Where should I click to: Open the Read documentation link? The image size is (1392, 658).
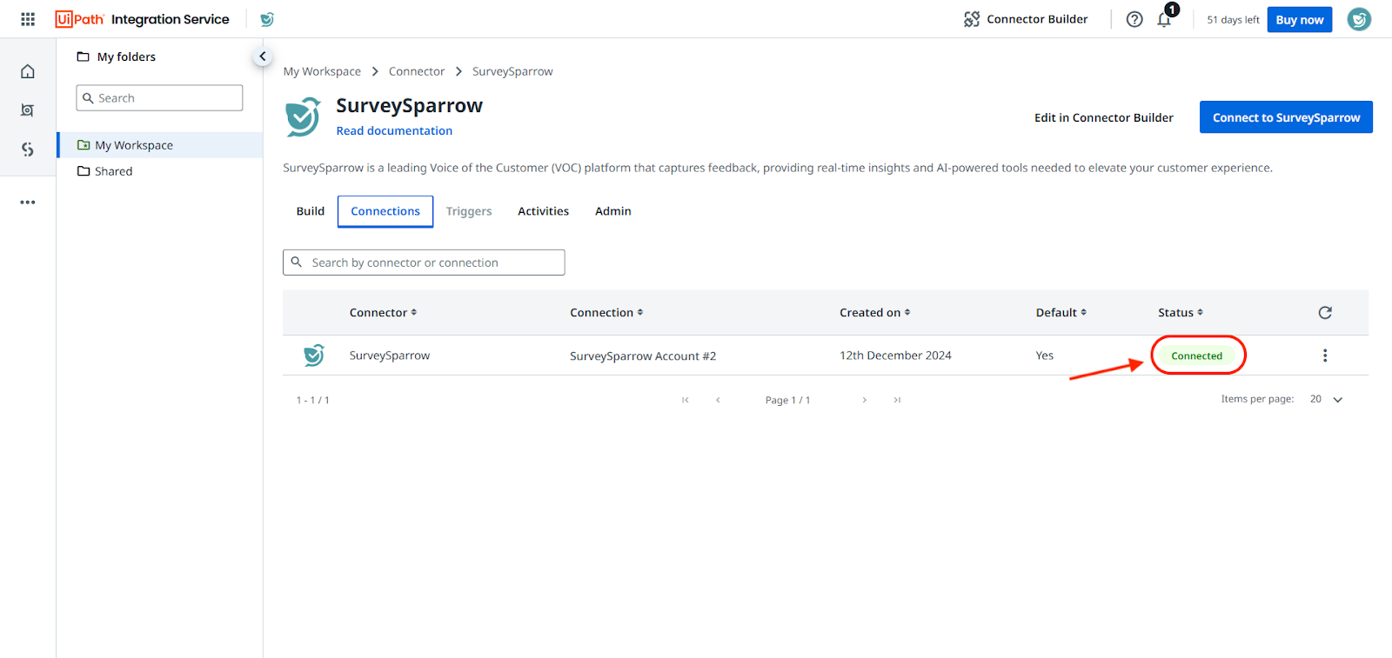click(x=394, y=131)
